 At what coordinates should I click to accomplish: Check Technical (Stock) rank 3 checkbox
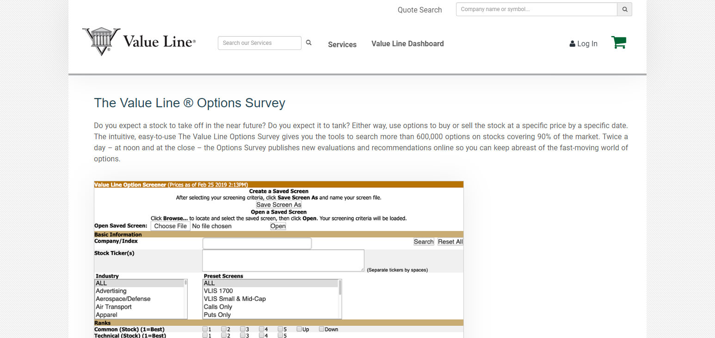click(x=243, y=335)
